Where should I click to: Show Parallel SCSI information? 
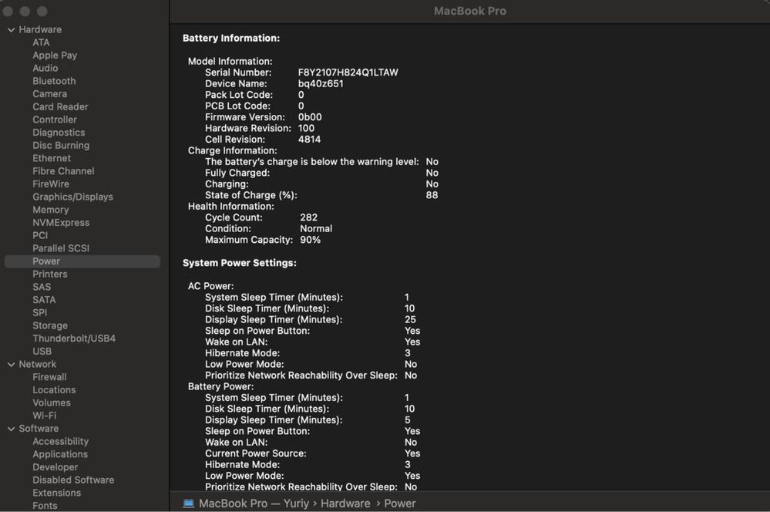(61, 248)
